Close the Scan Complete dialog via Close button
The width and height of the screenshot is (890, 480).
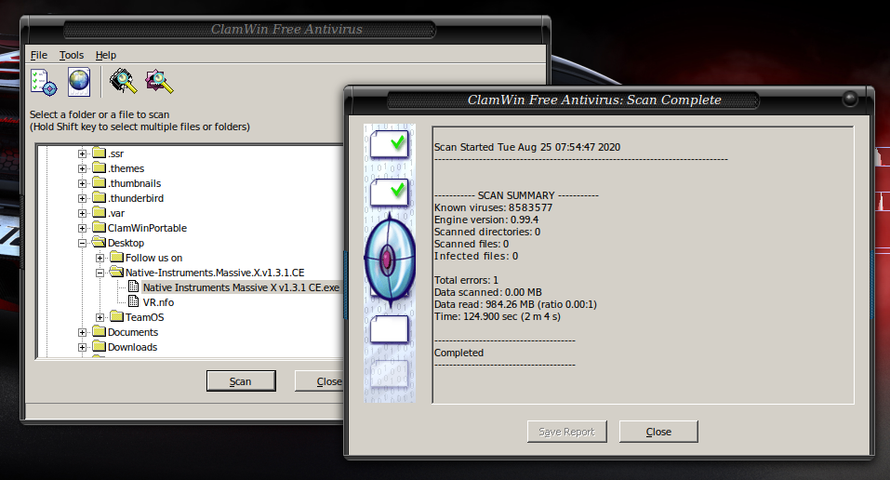pos(658,432)
